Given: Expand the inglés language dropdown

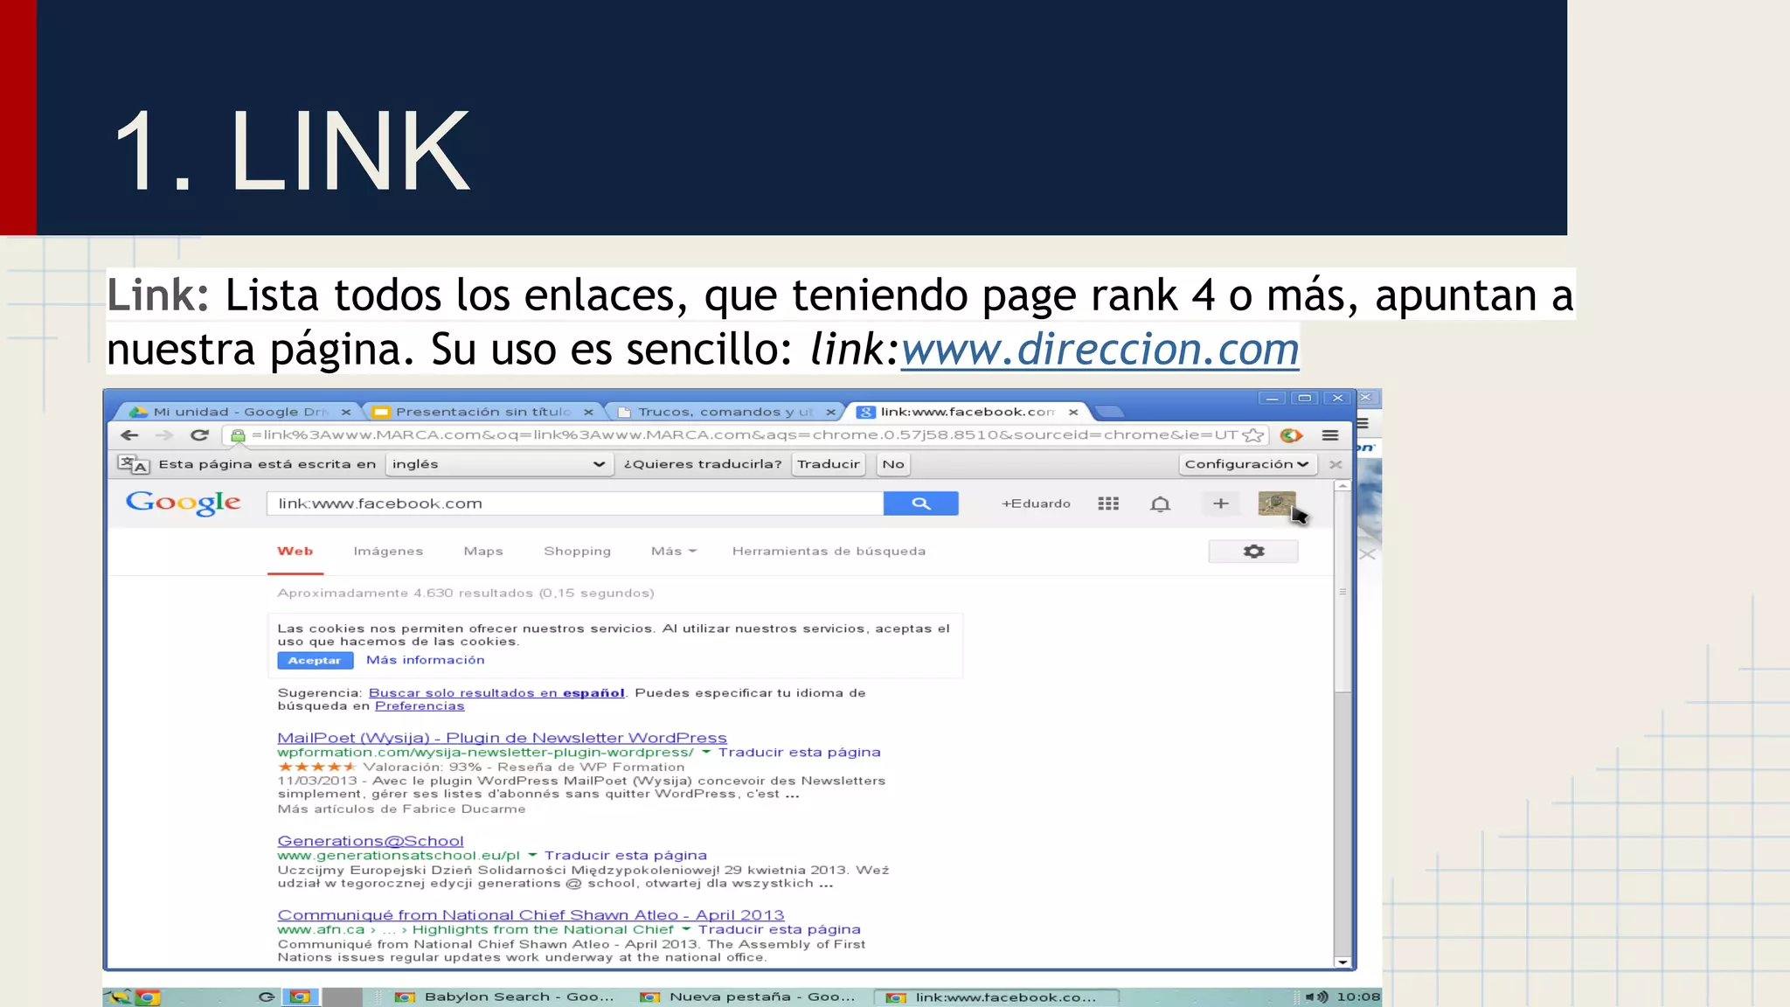Looking at the screenshot, I should 497,464.
